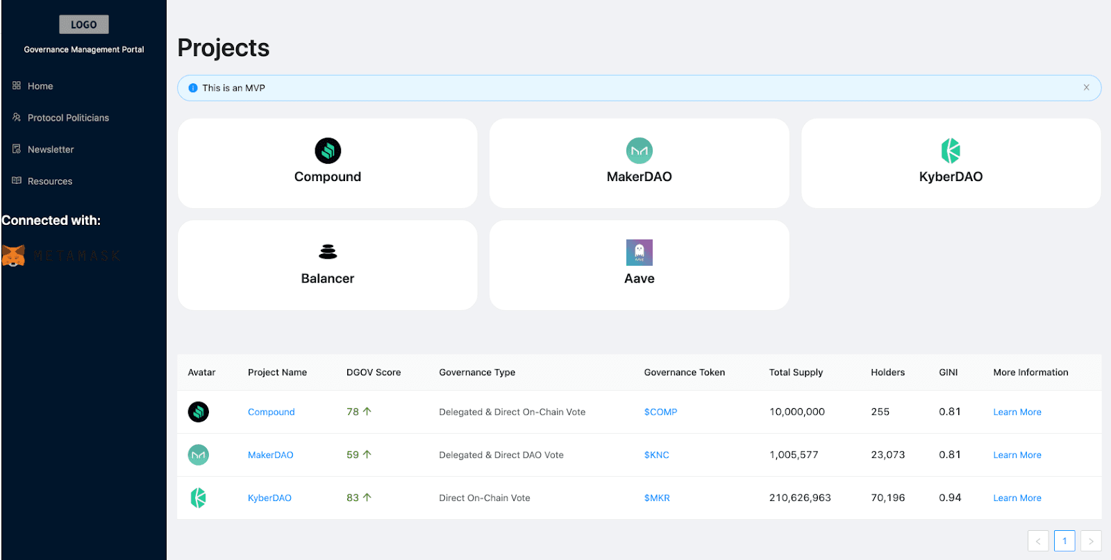Click 'Delegated & Direct DAO Vote' text
This screenshot has height=560, width=1111.
[501, 455]
